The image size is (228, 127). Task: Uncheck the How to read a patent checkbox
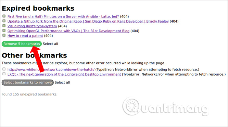(4, 35)
